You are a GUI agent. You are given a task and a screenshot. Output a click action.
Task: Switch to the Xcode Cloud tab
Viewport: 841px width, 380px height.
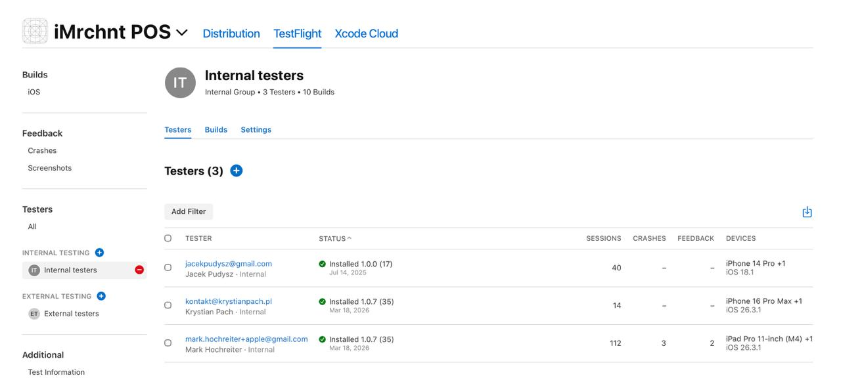point(367,33)
